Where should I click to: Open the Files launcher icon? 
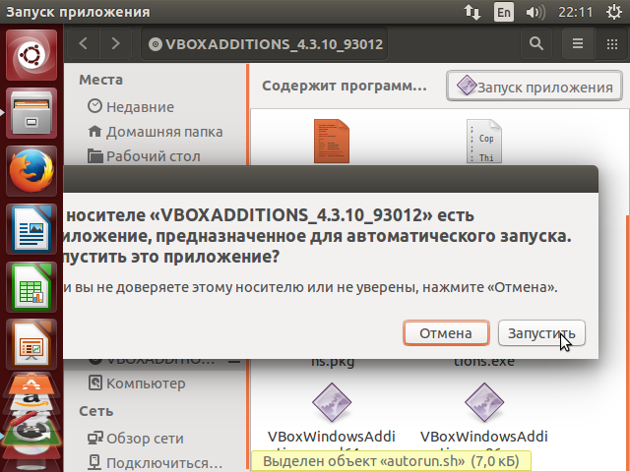tap(31, 113)
